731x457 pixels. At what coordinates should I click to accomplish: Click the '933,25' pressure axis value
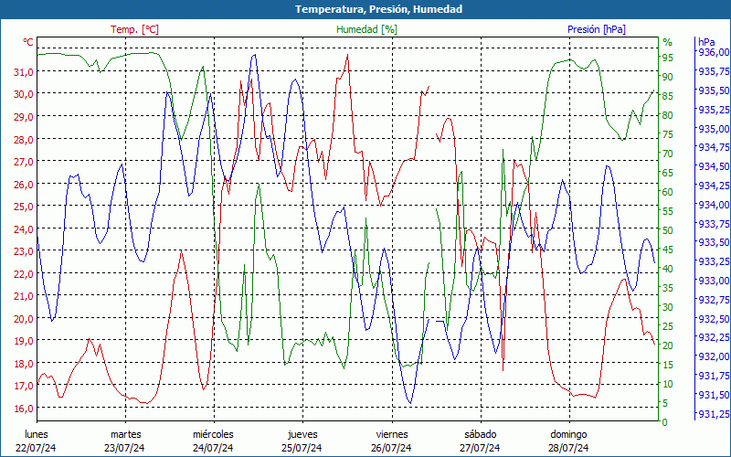[713, 261]
